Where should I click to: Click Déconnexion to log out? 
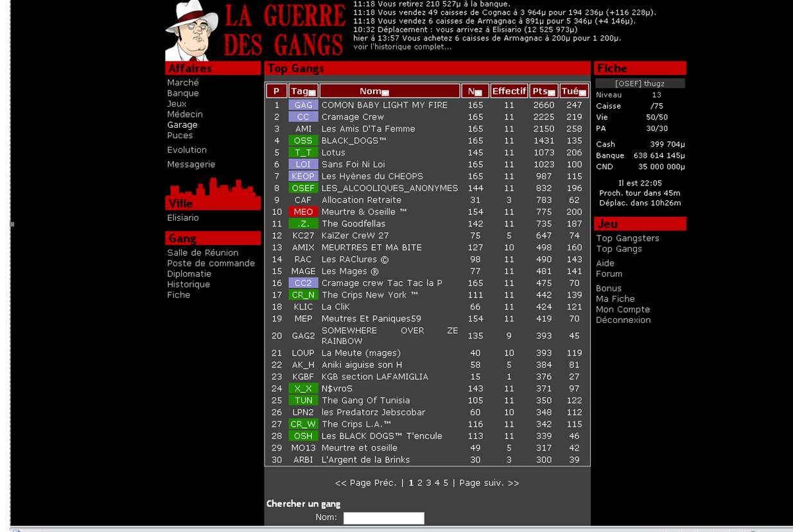pos(623,320)
